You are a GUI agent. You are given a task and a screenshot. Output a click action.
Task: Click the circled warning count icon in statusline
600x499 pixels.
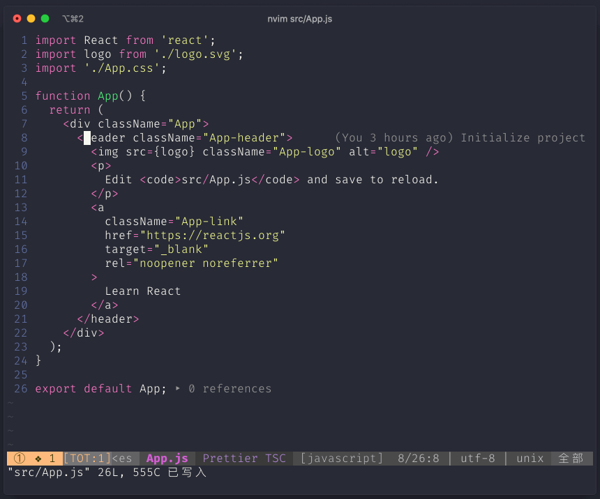(19, 458)
